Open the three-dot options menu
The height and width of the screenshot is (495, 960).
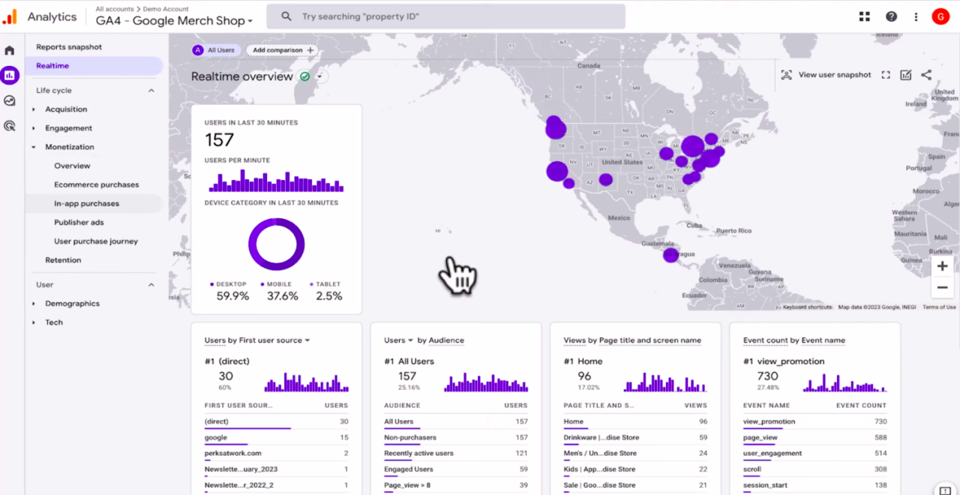pyautogui.click(x=917, y=16)
